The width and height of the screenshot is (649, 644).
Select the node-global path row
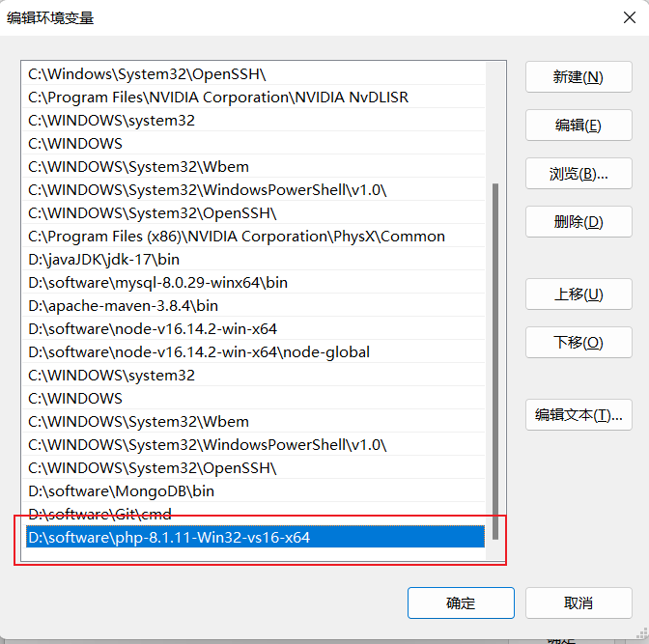(253, 352)
